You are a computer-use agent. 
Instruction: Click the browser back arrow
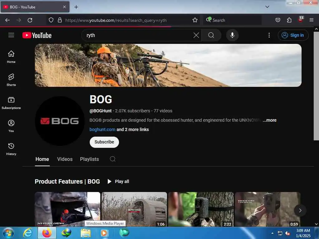(x=7, y=20)
